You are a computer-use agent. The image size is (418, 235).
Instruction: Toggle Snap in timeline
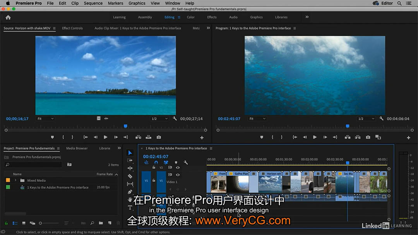[156, 162]
